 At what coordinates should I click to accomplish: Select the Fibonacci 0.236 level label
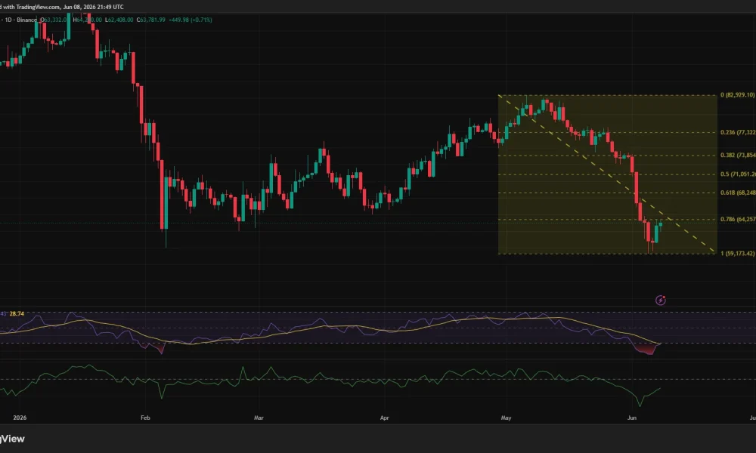coord(738,132)
